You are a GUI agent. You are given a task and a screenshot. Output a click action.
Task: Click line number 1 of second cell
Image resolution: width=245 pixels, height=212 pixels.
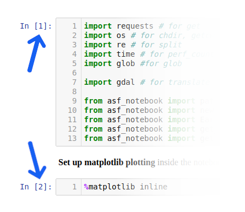(74, 187)
